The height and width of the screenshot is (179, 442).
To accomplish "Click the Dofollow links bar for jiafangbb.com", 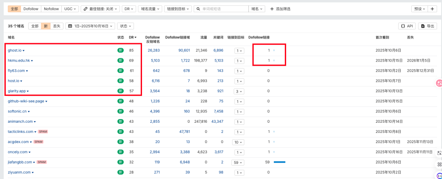I will 280,162.
